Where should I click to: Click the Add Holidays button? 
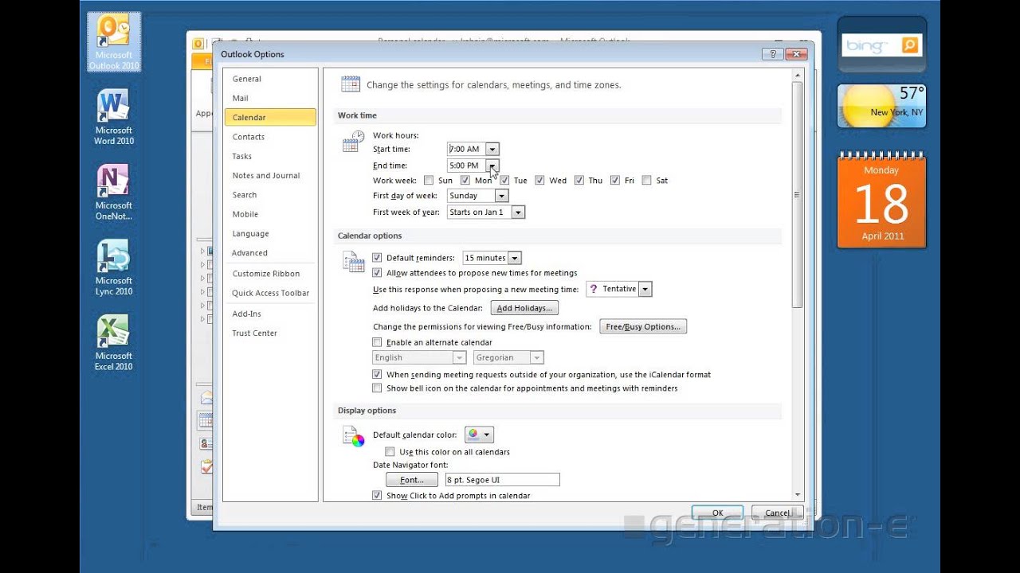pyautogui.click(x=524, y=308)
